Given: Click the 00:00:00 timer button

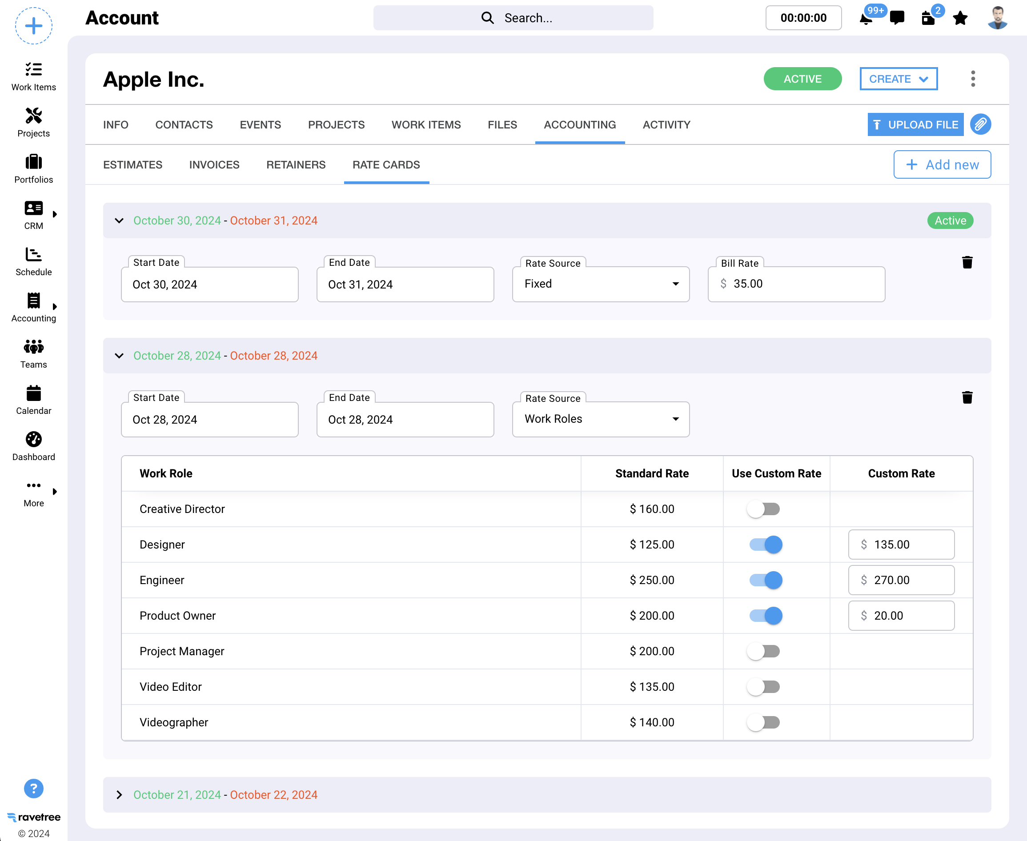Looking at the screenshot, I should click(x=804, y=18).
